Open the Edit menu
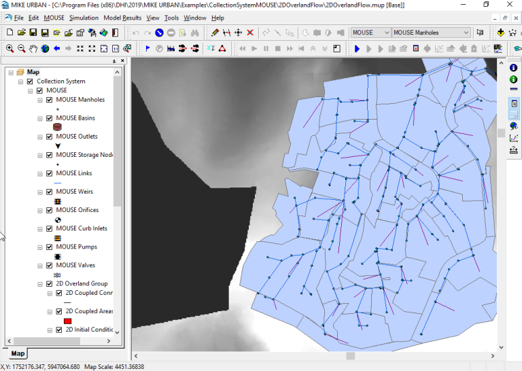 (33, 18)
